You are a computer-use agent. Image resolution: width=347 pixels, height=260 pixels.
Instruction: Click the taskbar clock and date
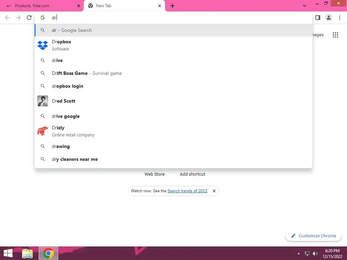332,254
